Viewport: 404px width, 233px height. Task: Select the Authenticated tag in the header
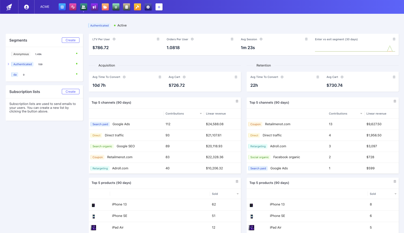[99, 25]
